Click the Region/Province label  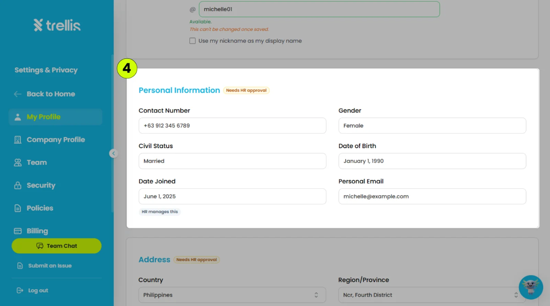(x=364, y=280)
